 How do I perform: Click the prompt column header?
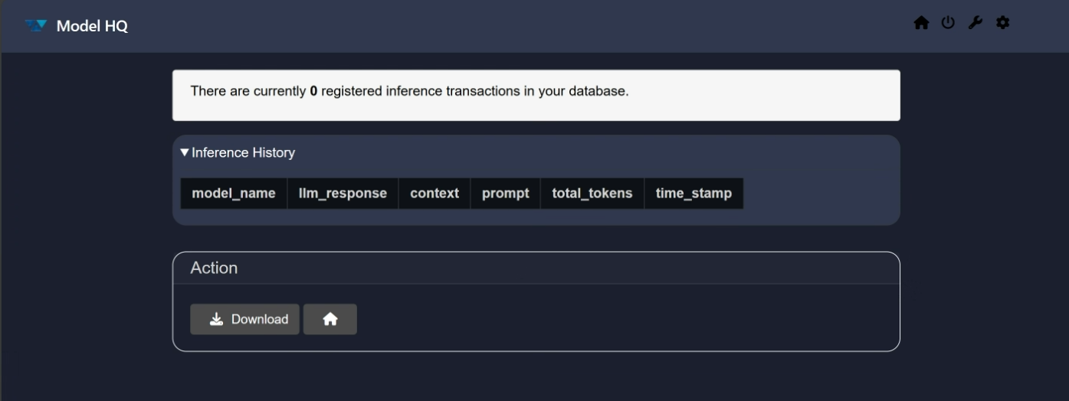[506, 193]
